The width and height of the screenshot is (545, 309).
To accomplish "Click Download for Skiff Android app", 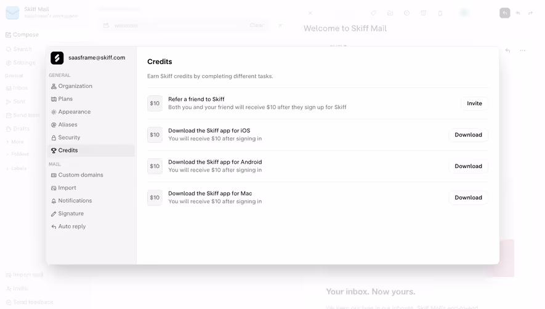I will tap(468, 166).
